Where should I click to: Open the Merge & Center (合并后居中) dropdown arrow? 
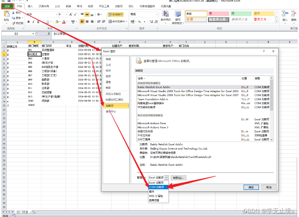126,21
